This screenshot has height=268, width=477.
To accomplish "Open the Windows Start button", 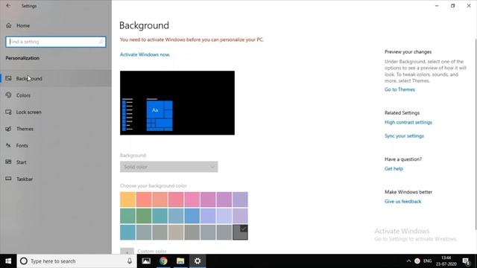I will (8, 261).
